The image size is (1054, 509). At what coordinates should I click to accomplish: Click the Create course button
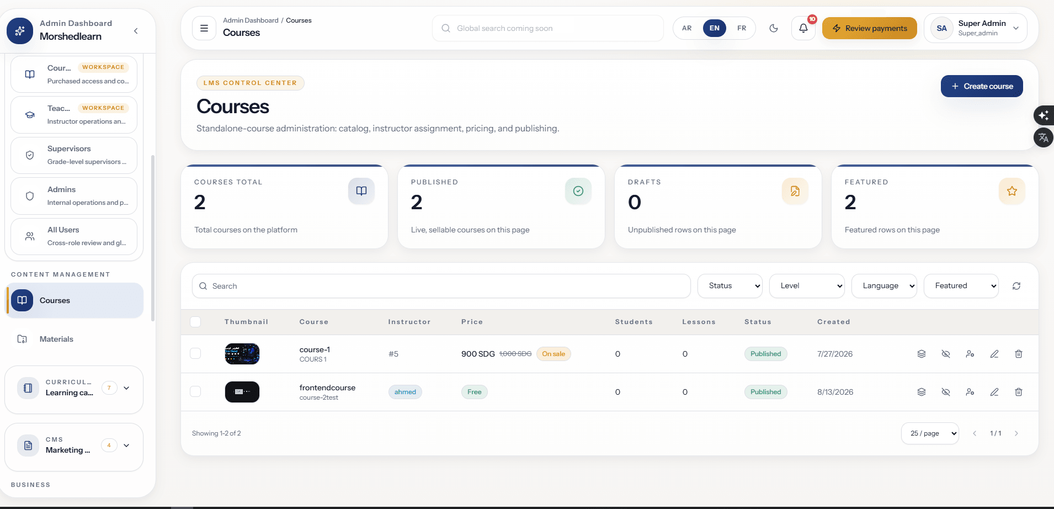(982, 86)
